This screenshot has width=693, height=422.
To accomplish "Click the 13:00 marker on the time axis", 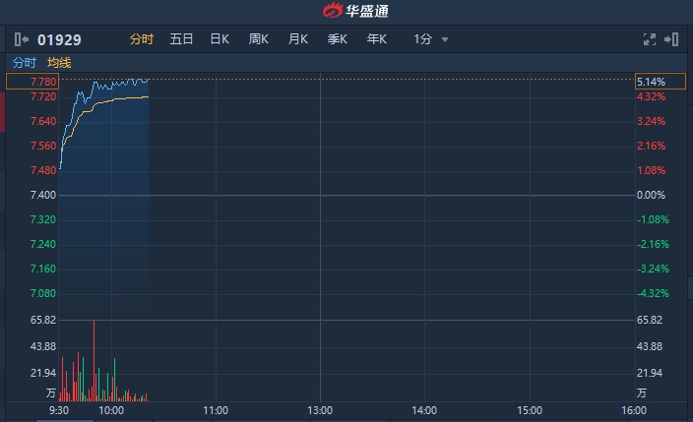I will coord(320,410).
